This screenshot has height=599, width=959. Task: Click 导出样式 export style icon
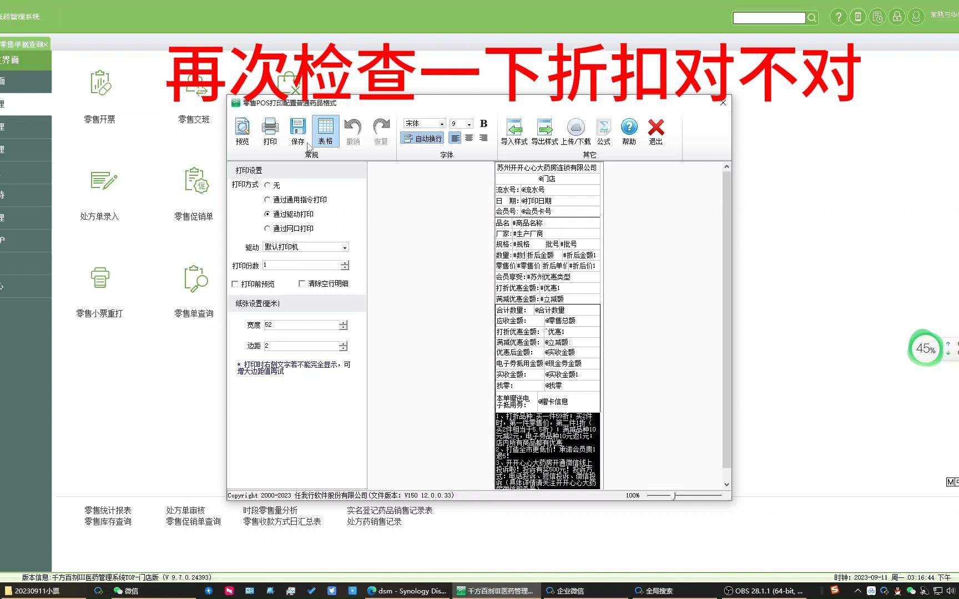click(x=544, y=131)
